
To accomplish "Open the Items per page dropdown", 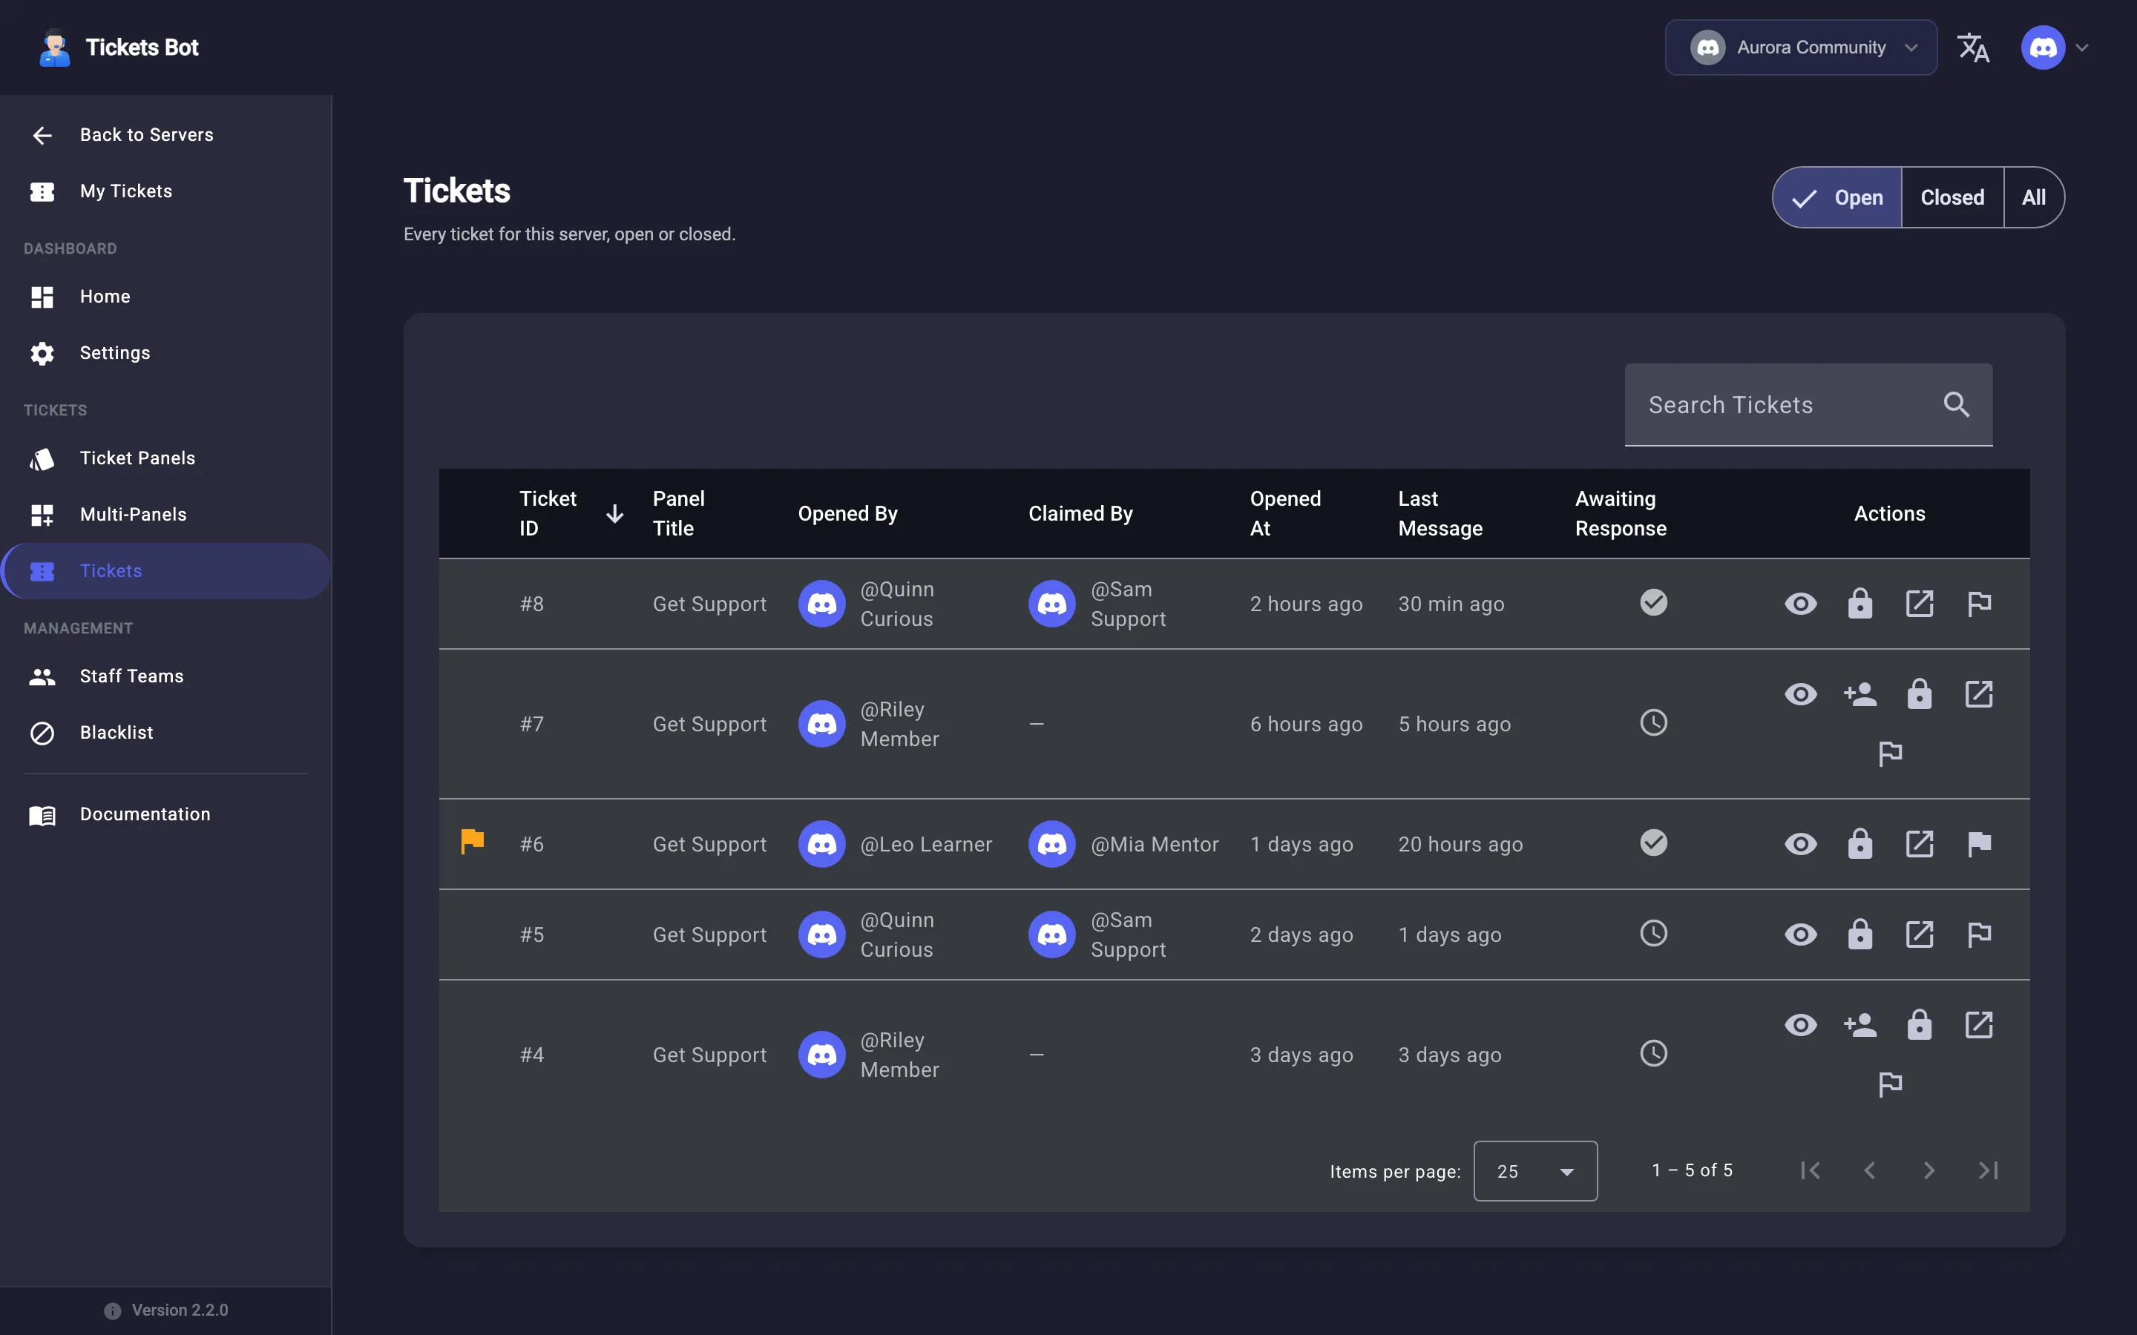I will (1534, 1171).
